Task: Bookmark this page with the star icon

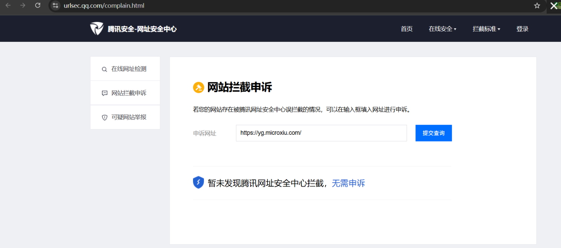Action: [537, 6]
